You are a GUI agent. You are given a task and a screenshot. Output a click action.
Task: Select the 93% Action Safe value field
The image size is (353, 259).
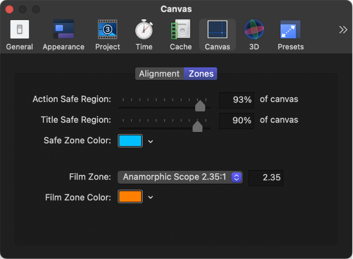point(236,100)
